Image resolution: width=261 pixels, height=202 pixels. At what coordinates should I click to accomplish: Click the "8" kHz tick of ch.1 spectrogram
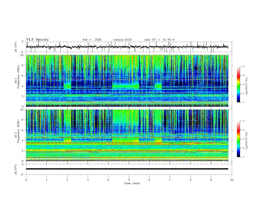tap(23, 65)
